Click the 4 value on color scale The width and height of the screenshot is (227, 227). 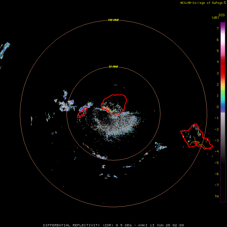[x=218, y=62]
